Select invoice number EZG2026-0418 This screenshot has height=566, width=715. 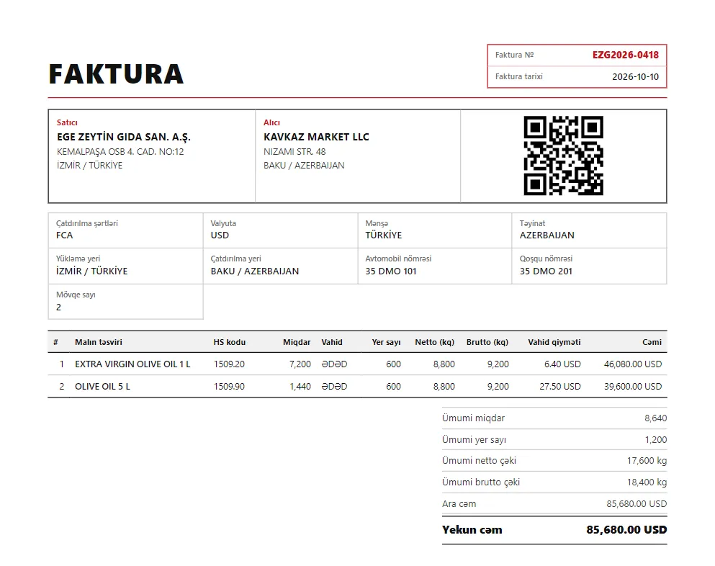click(x=625, y=55)
